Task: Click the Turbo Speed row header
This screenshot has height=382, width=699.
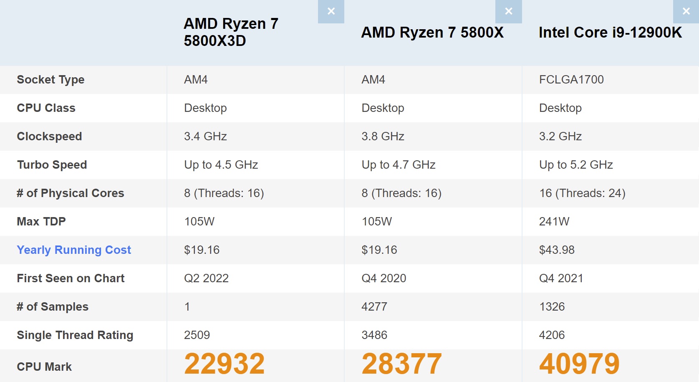Action: [51, 164]
